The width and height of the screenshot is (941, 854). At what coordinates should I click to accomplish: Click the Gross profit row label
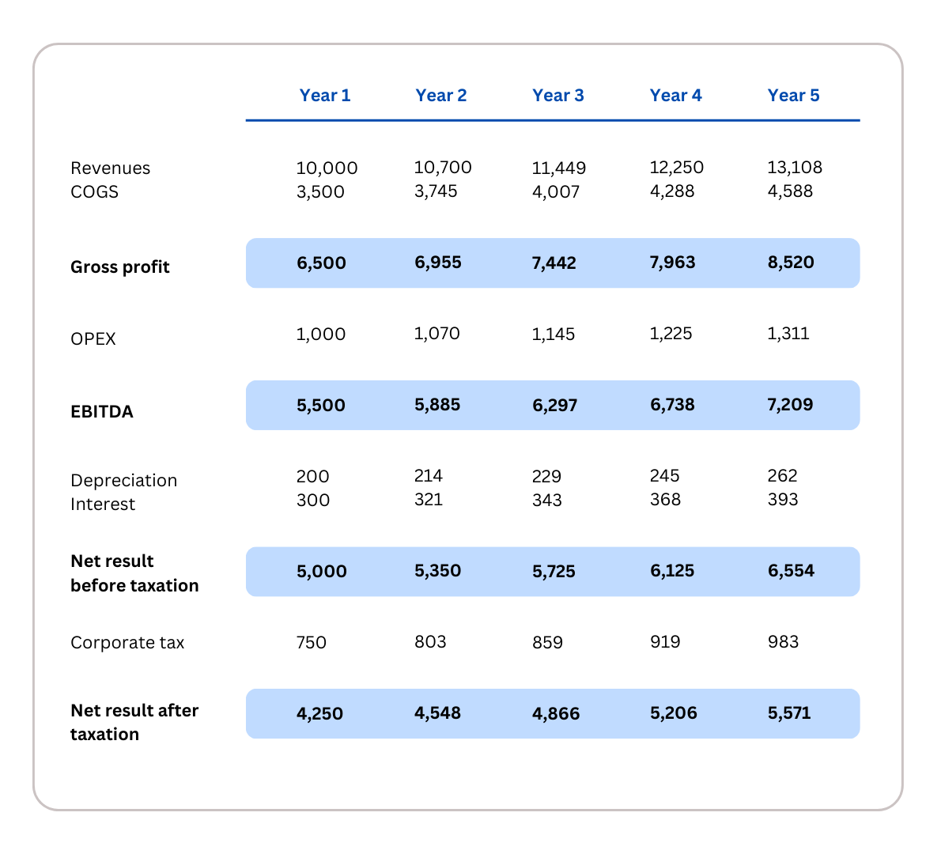(120, 267)
